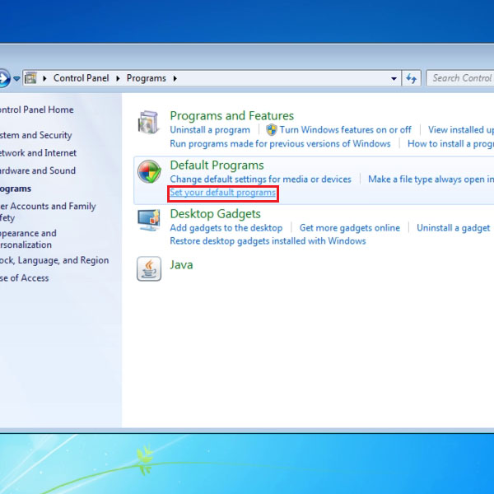Launch the Java coffee cup icon
Image resolution: width=494 pixels, height=494 pixels.
(x=149, y=268)
